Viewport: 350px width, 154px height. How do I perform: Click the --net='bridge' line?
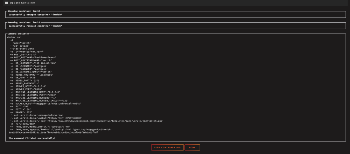pyautogui.click(x=20, y=46)
